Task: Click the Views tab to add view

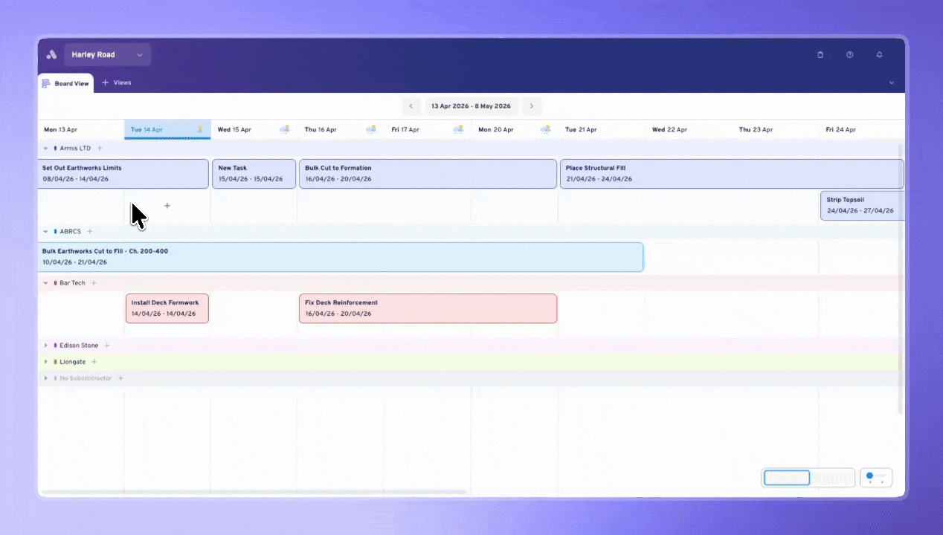Action: coord(117,82)
